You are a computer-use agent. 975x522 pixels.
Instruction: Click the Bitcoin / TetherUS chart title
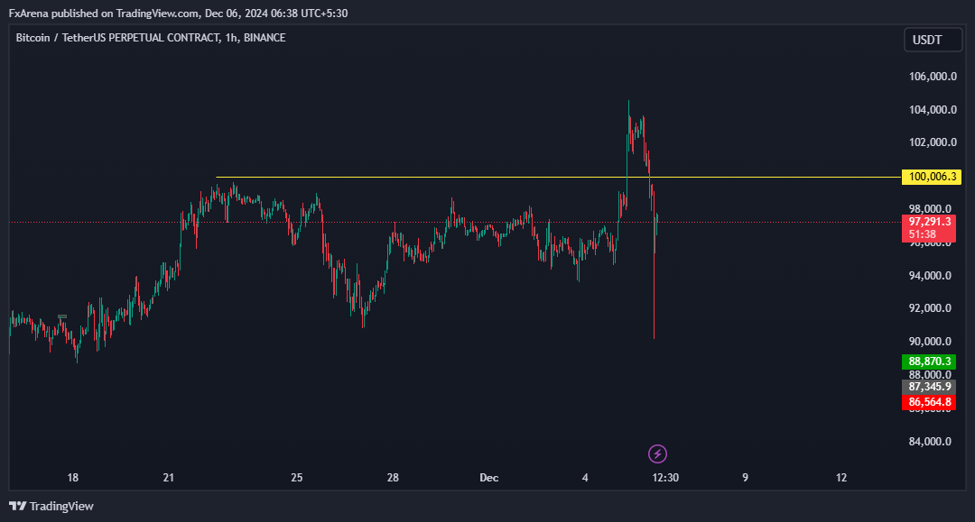[151, 38]
